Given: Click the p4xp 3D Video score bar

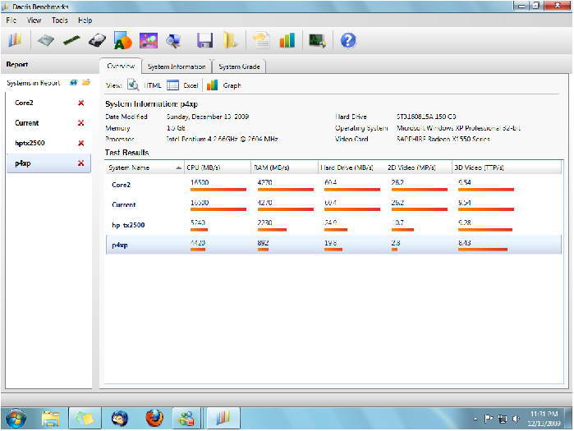Looking at the screenshot, I should [x=483, y=250].
